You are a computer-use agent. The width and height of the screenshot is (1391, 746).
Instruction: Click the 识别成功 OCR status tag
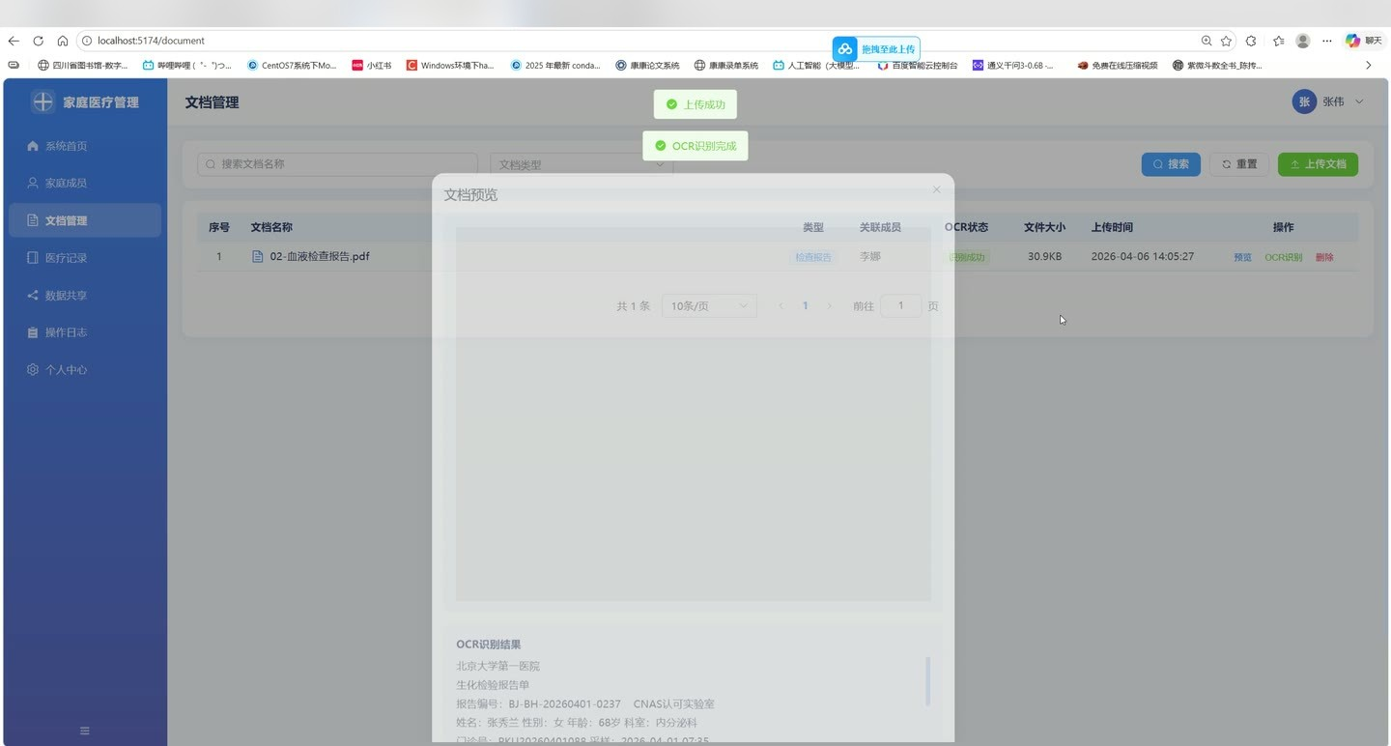(967, 257)
